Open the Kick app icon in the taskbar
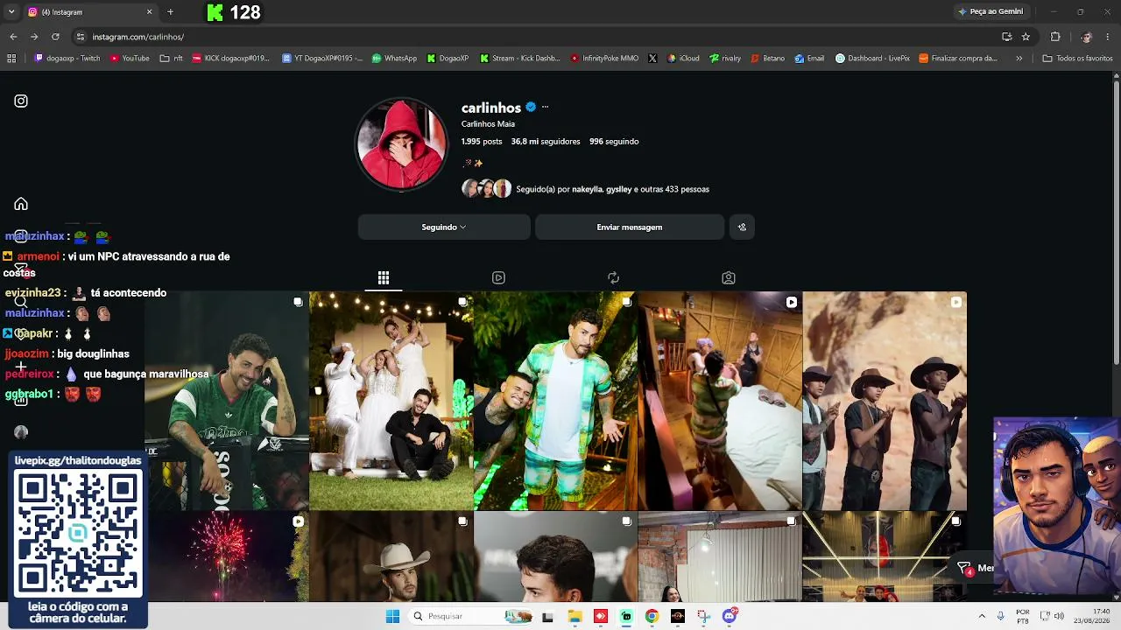This screenshot has height=630, width=1121. coord(626,616)
